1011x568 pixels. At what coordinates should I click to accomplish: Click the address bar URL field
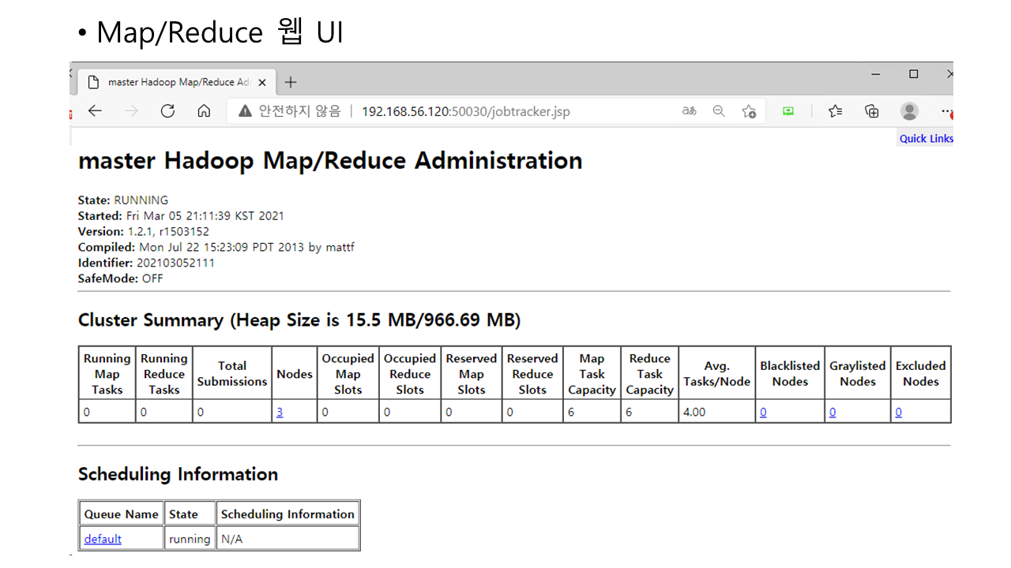tap(465, 111)
